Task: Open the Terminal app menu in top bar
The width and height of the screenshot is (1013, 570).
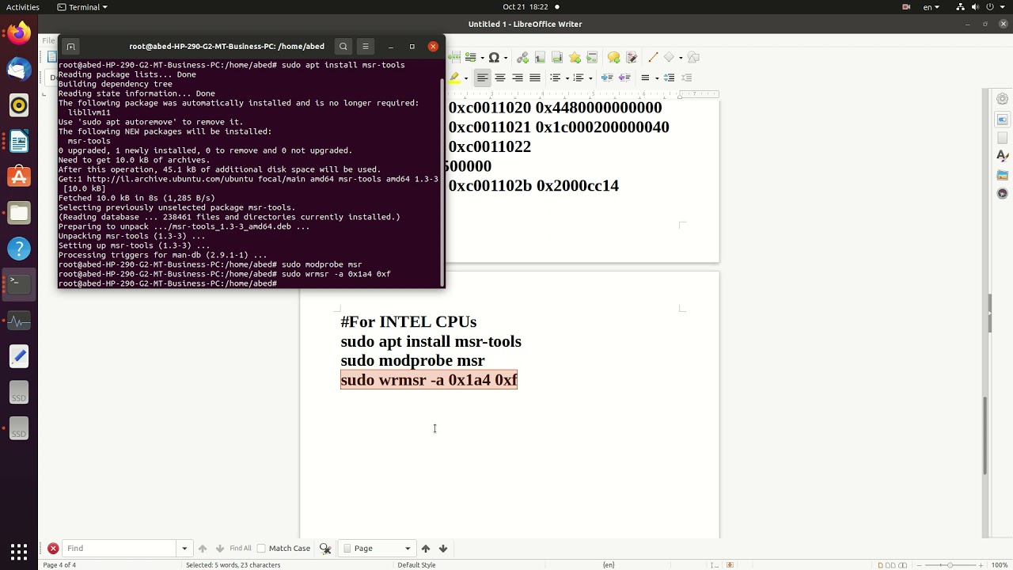Action: click(x=82, y=7)
